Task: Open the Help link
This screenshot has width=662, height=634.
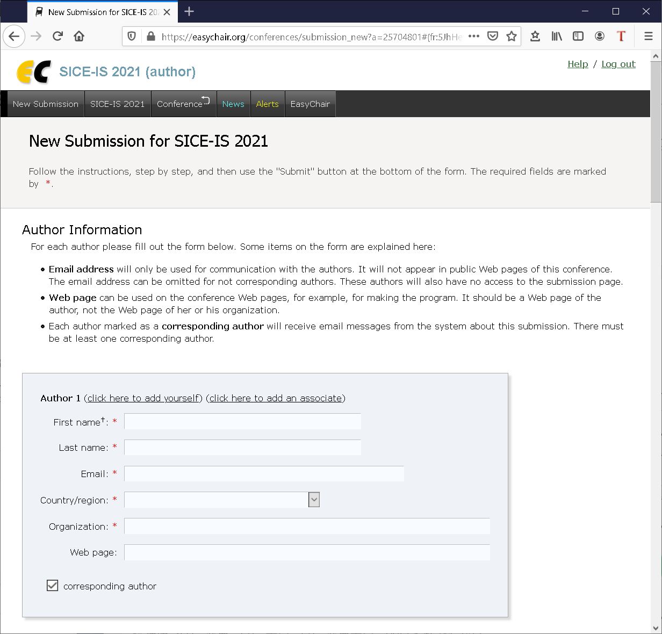Action: coord(578,64)
